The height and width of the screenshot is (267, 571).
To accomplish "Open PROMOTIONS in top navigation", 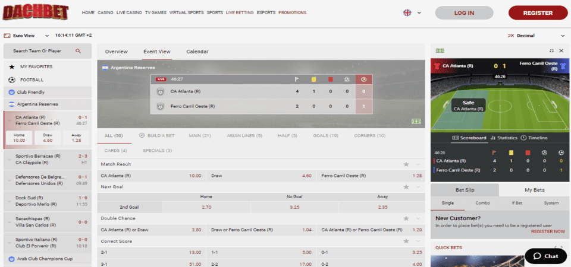I will click(x=293, y=12).
